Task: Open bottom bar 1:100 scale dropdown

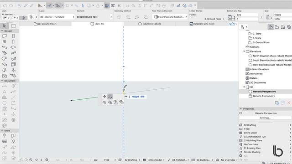Action: coord(109,160)
